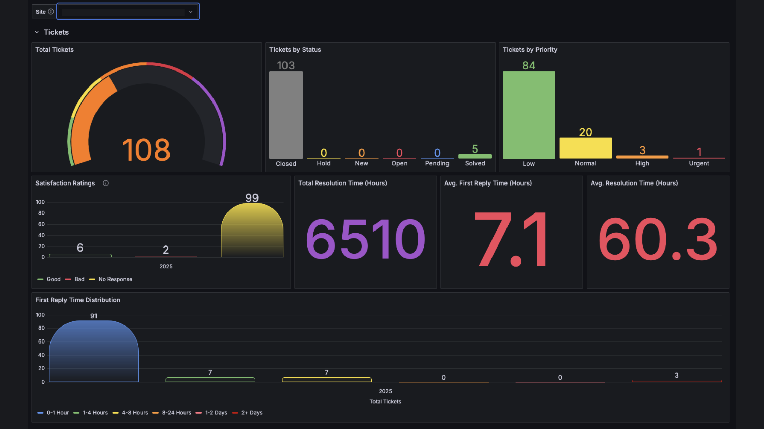The image size is (764, 429).
Task: Open the Tickets by Status panel title
Action: coord(295,50)
